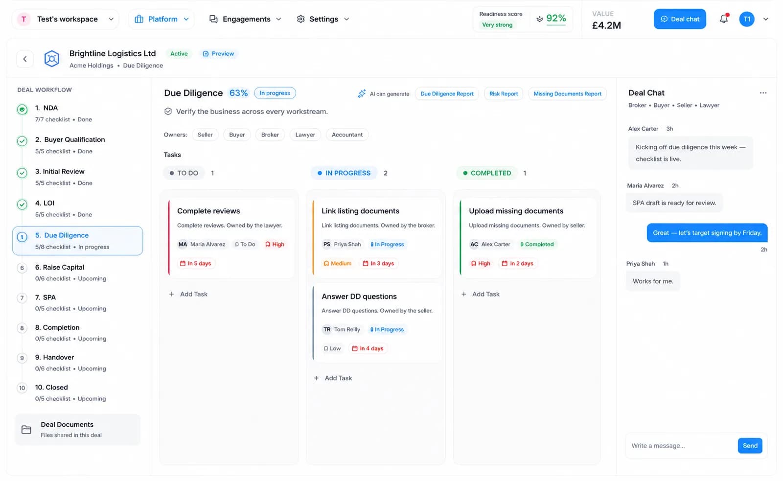The image size is (783, 481).
Task: Click AC avatar on Upload missing card
Action: pyautogui.click(x=474, y=244)
